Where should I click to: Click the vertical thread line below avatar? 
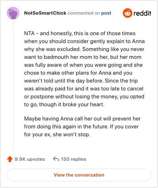13,84
